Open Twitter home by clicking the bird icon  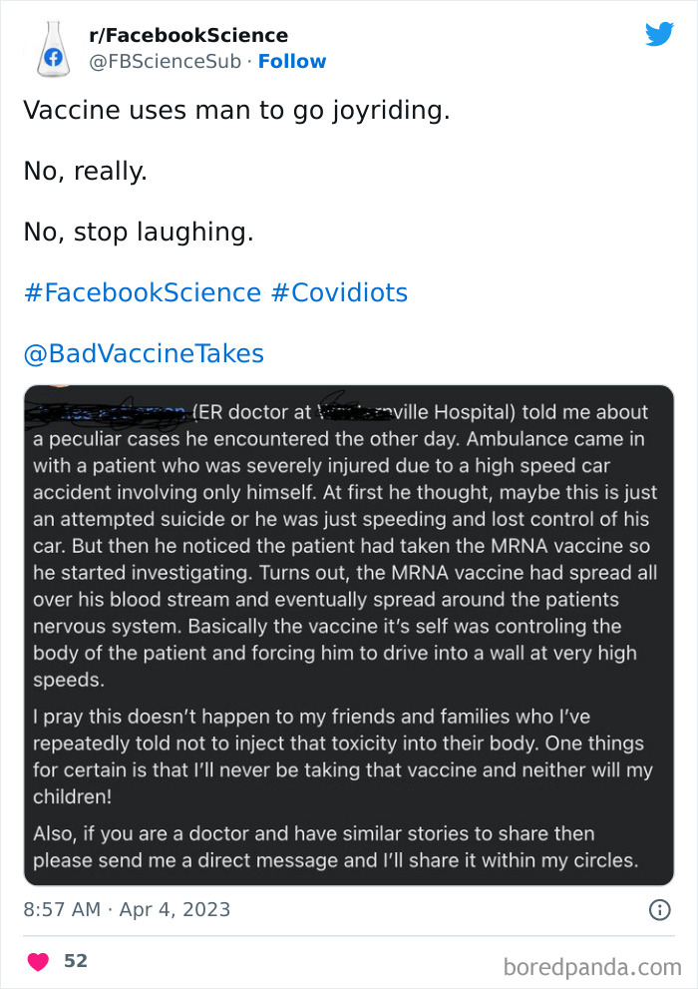(x=660, y=34)
